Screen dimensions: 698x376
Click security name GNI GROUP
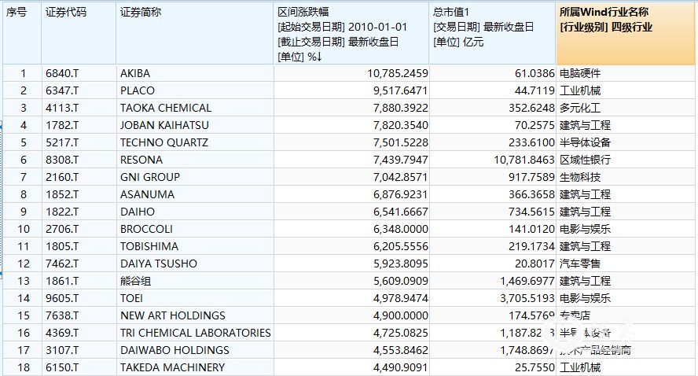click(149, 178)
